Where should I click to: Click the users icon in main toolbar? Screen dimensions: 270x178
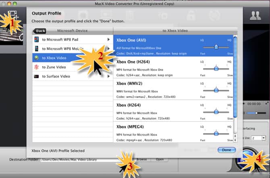tap(255, 16)
